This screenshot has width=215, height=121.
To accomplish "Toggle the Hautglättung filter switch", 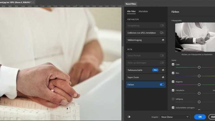I will point(162,26).
